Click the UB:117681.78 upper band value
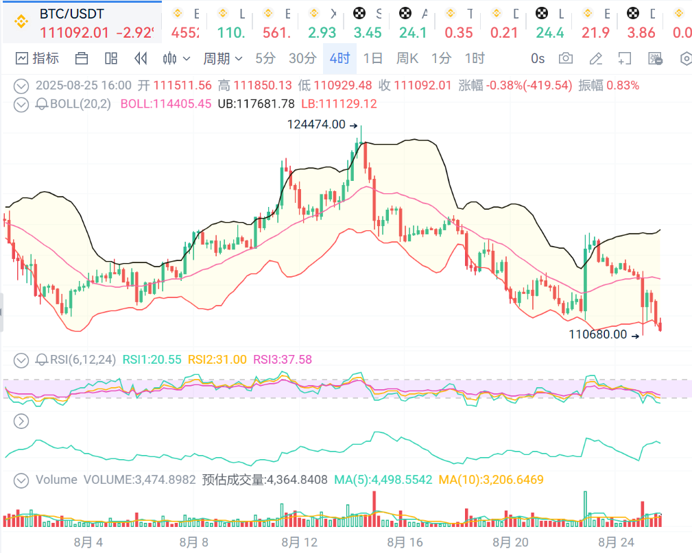Image resolution: width=692 pixels, height=553 pixels. (256, 104)
